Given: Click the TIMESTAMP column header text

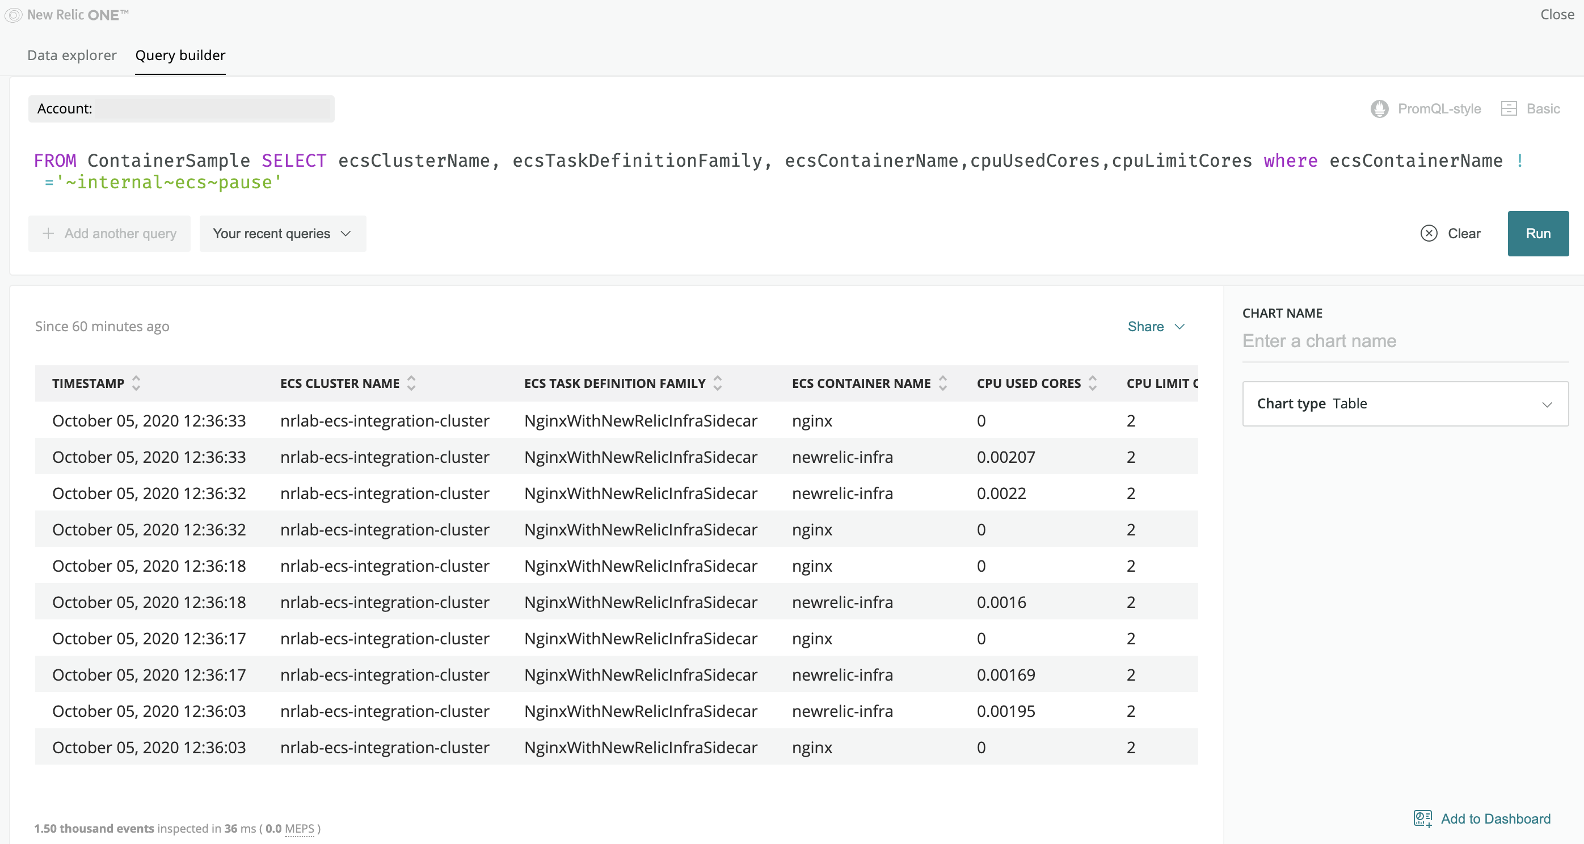Looking at the screenshot, I should coord(88,383).
